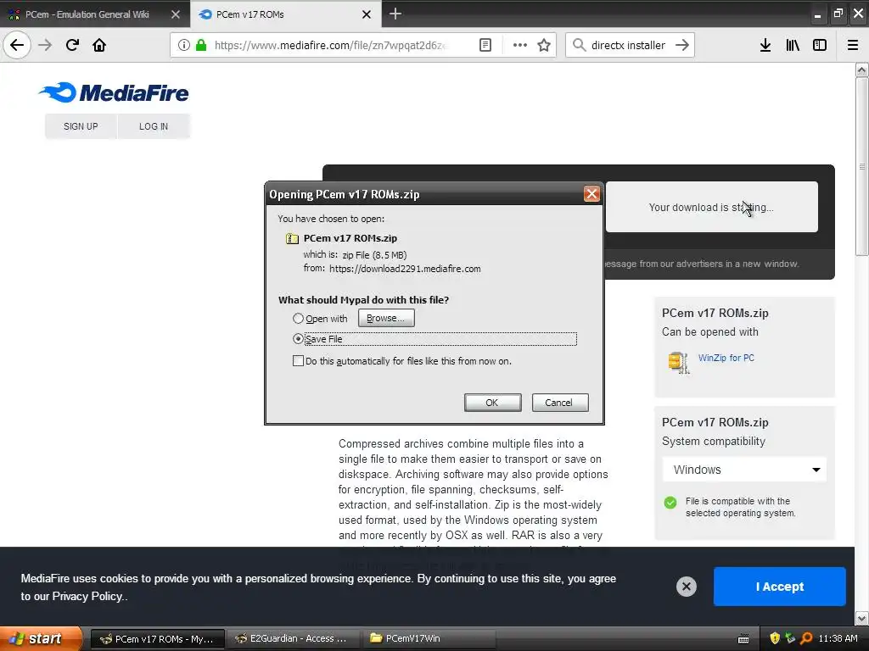869x651 pixels.
Task: Bookmark this page with the star
Action: click(x=544, y=45)
